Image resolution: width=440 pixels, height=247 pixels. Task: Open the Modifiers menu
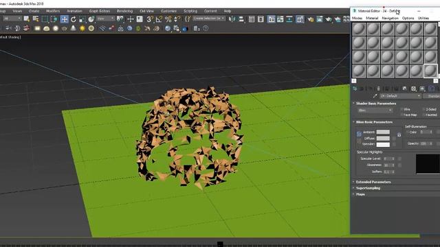coord(53,11)
